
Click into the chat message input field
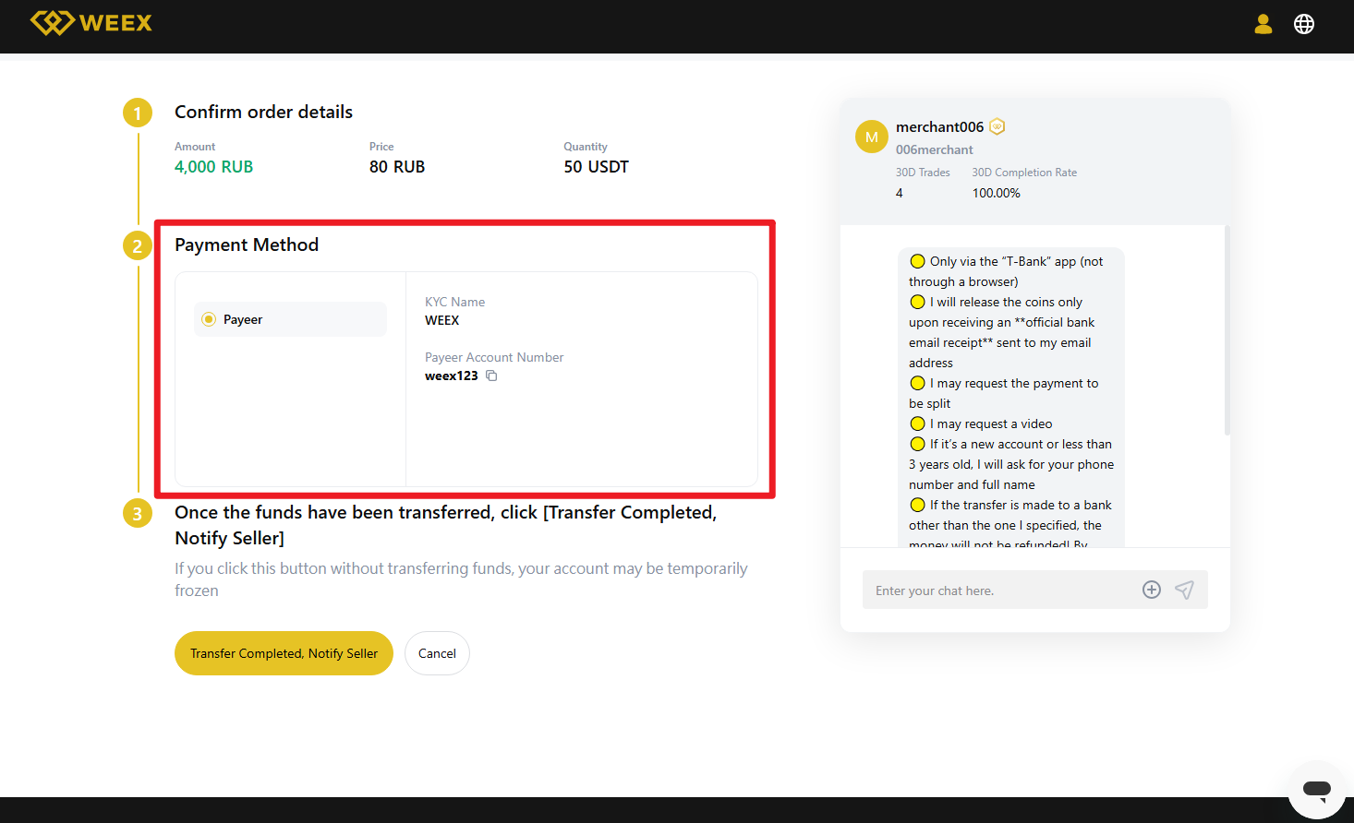pyautogui.click(x=997, y=590)
